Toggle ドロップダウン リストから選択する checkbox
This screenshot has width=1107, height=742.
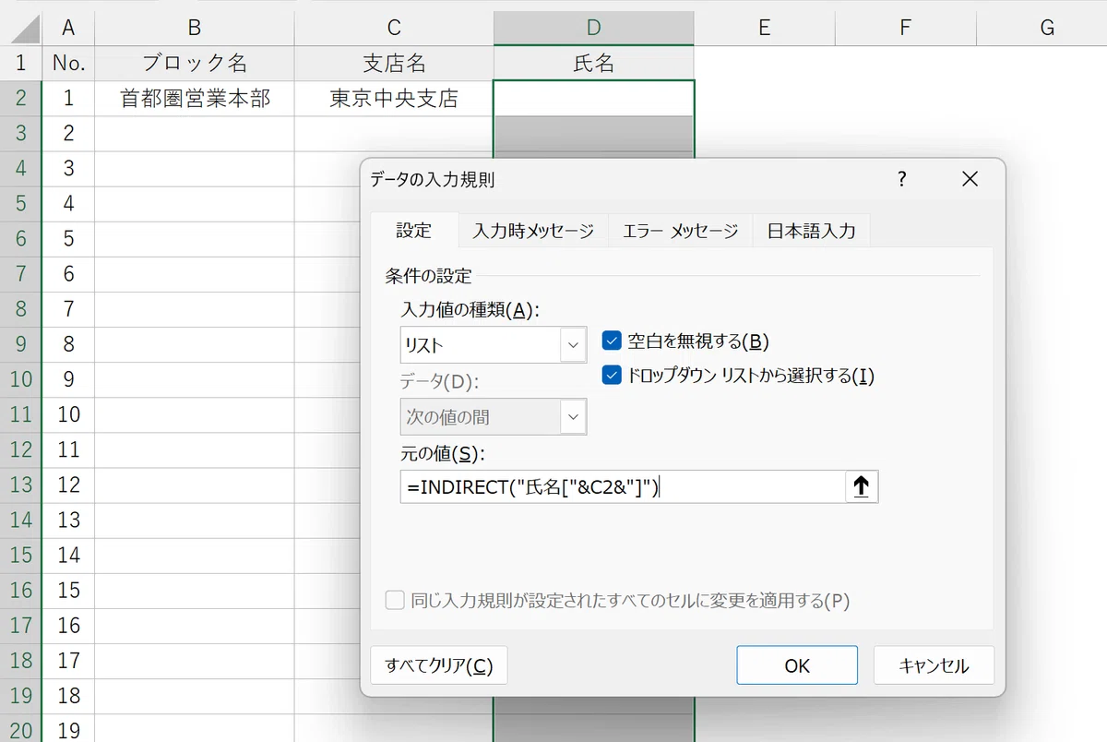pos(612,376)
